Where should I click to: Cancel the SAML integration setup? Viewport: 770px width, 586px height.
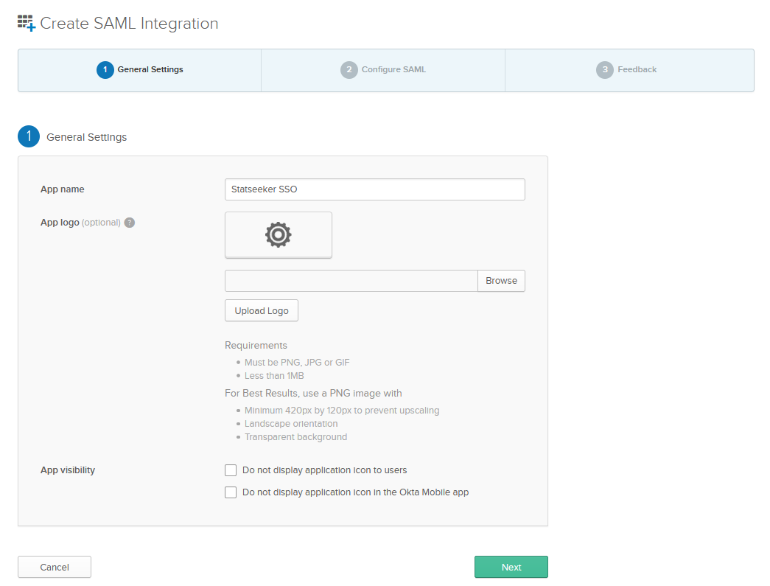pyautogui.click(x=55, y=567)
